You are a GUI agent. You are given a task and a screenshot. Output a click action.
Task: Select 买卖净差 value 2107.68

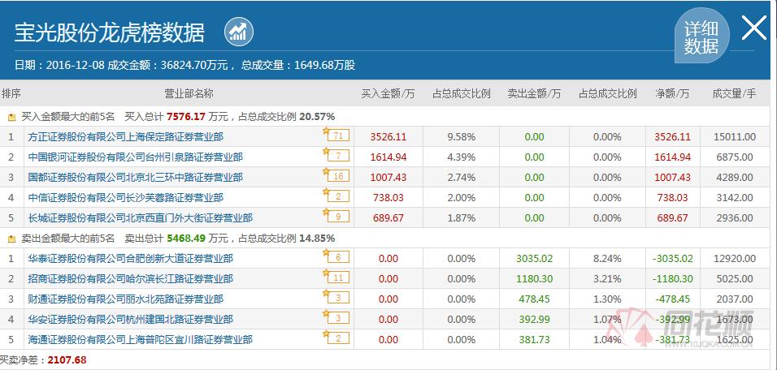click(x=67, y=359)
